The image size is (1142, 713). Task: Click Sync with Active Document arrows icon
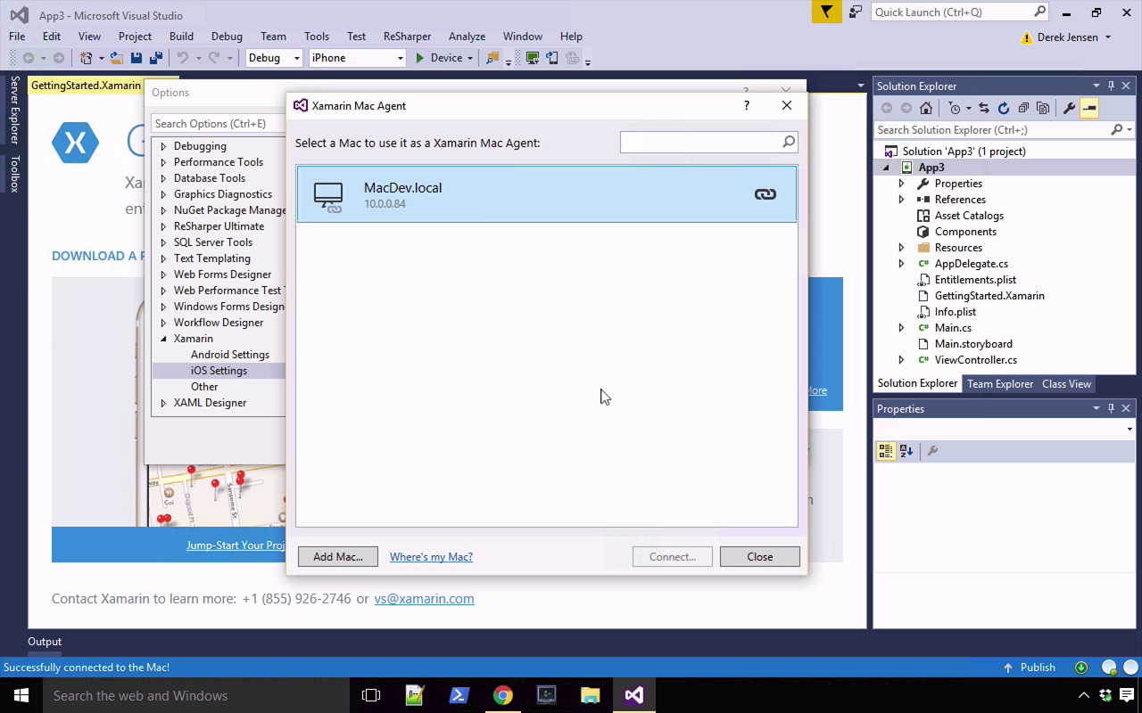[x=984, y=108]
